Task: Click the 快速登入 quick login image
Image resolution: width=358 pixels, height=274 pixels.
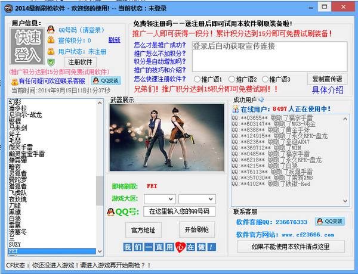Action: (27, 46)
